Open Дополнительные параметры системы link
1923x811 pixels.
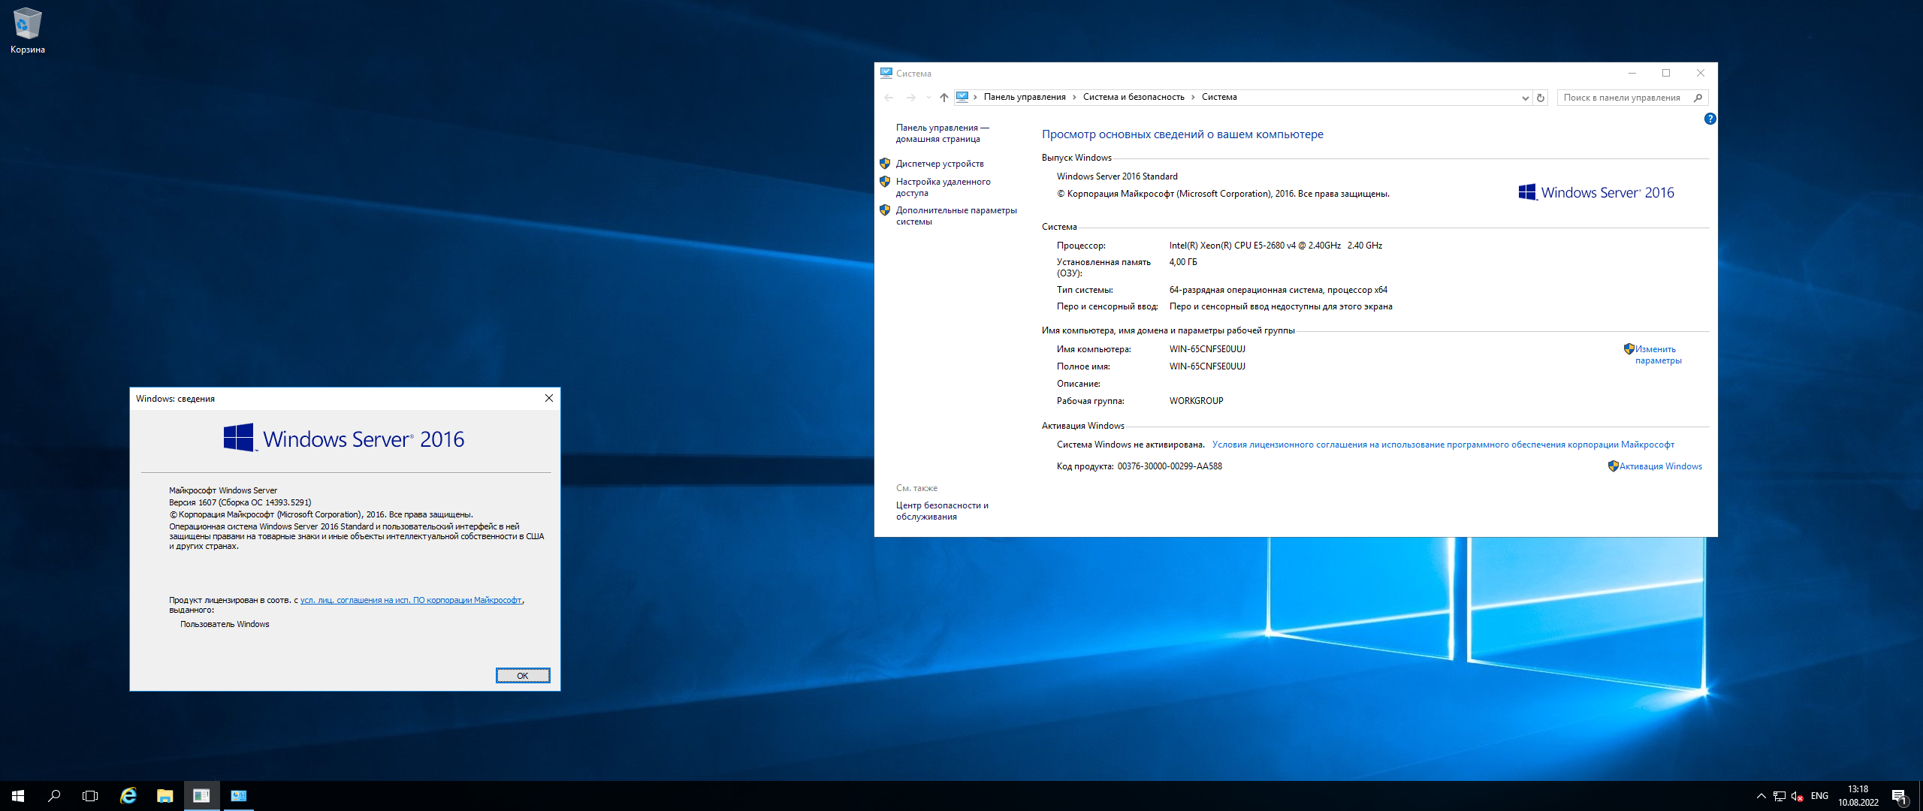956,216
